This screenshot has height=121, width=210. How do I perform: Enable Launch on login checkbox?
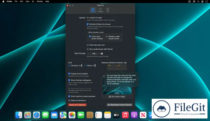pos(88,17)
